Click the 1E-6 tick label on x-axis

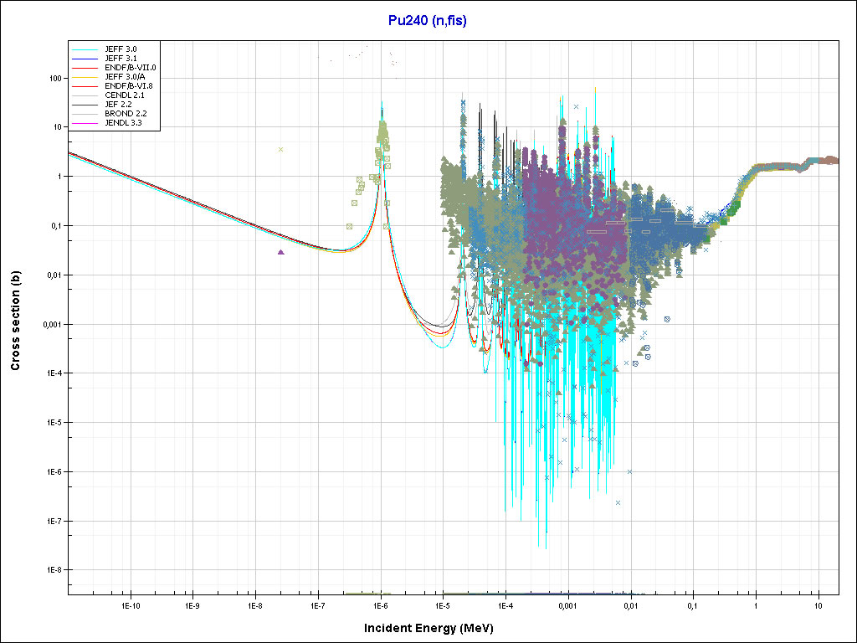[380, 604]
